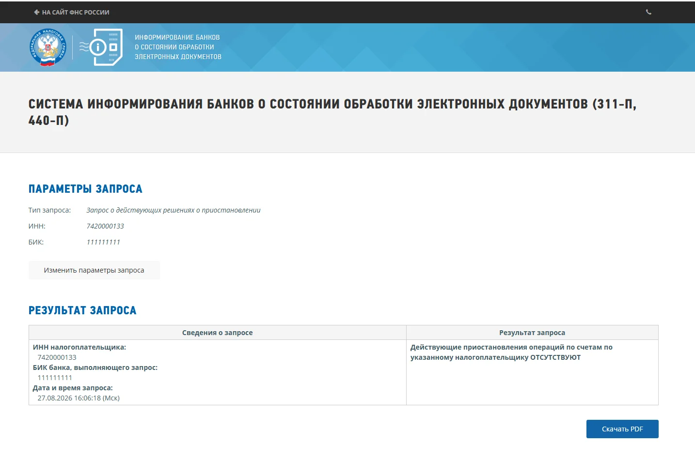The image size is (695, 460).
Task: Click the Federal Tax Service emblem logo
Action: pos(47,47)
